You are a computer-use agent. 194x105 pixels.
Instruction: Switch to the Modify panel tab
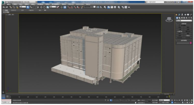(179, 15)
